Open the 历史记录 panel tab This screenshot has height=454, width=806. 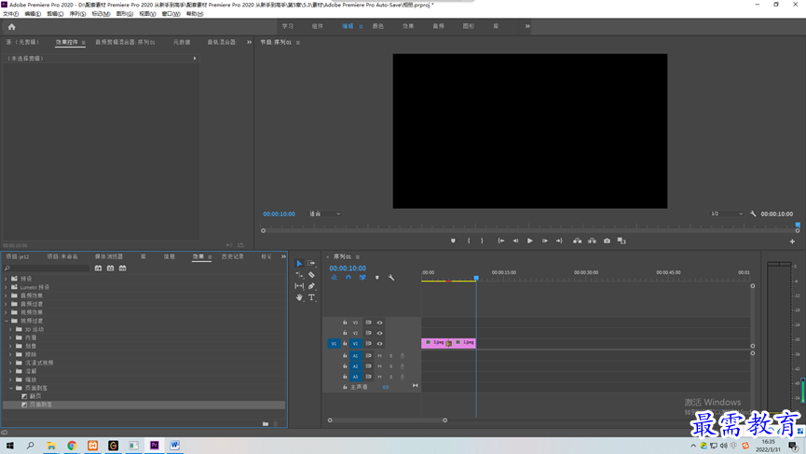click(x=232, y=256)
